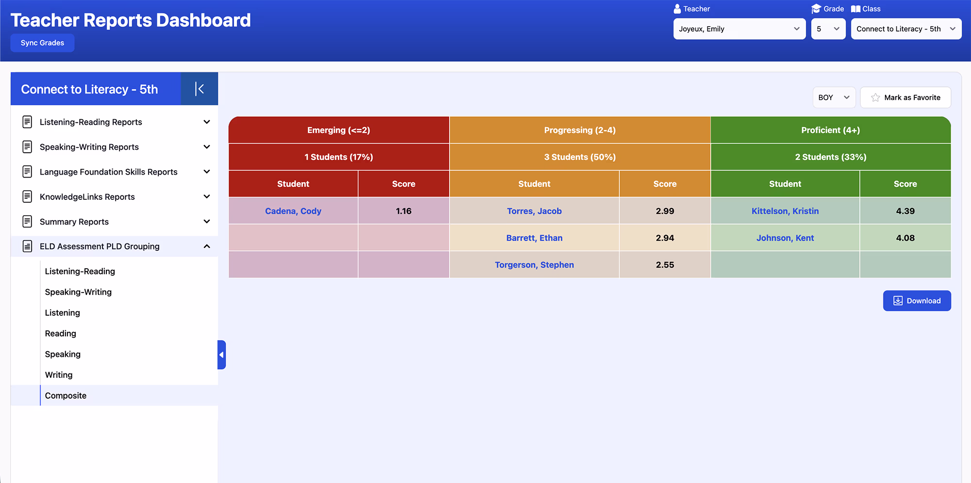Click the Progressing (2-4) column header
The width and height of the screenshot is (971, 483).
point(580,130)
